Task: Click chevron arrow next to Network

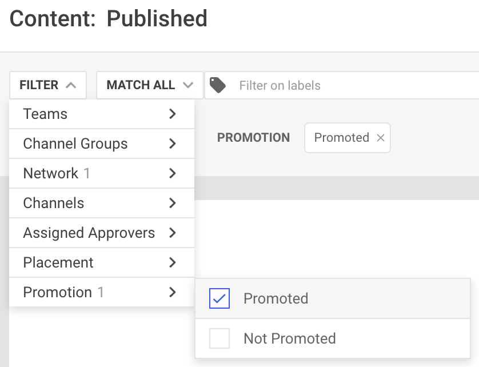Action: (173, 173)
